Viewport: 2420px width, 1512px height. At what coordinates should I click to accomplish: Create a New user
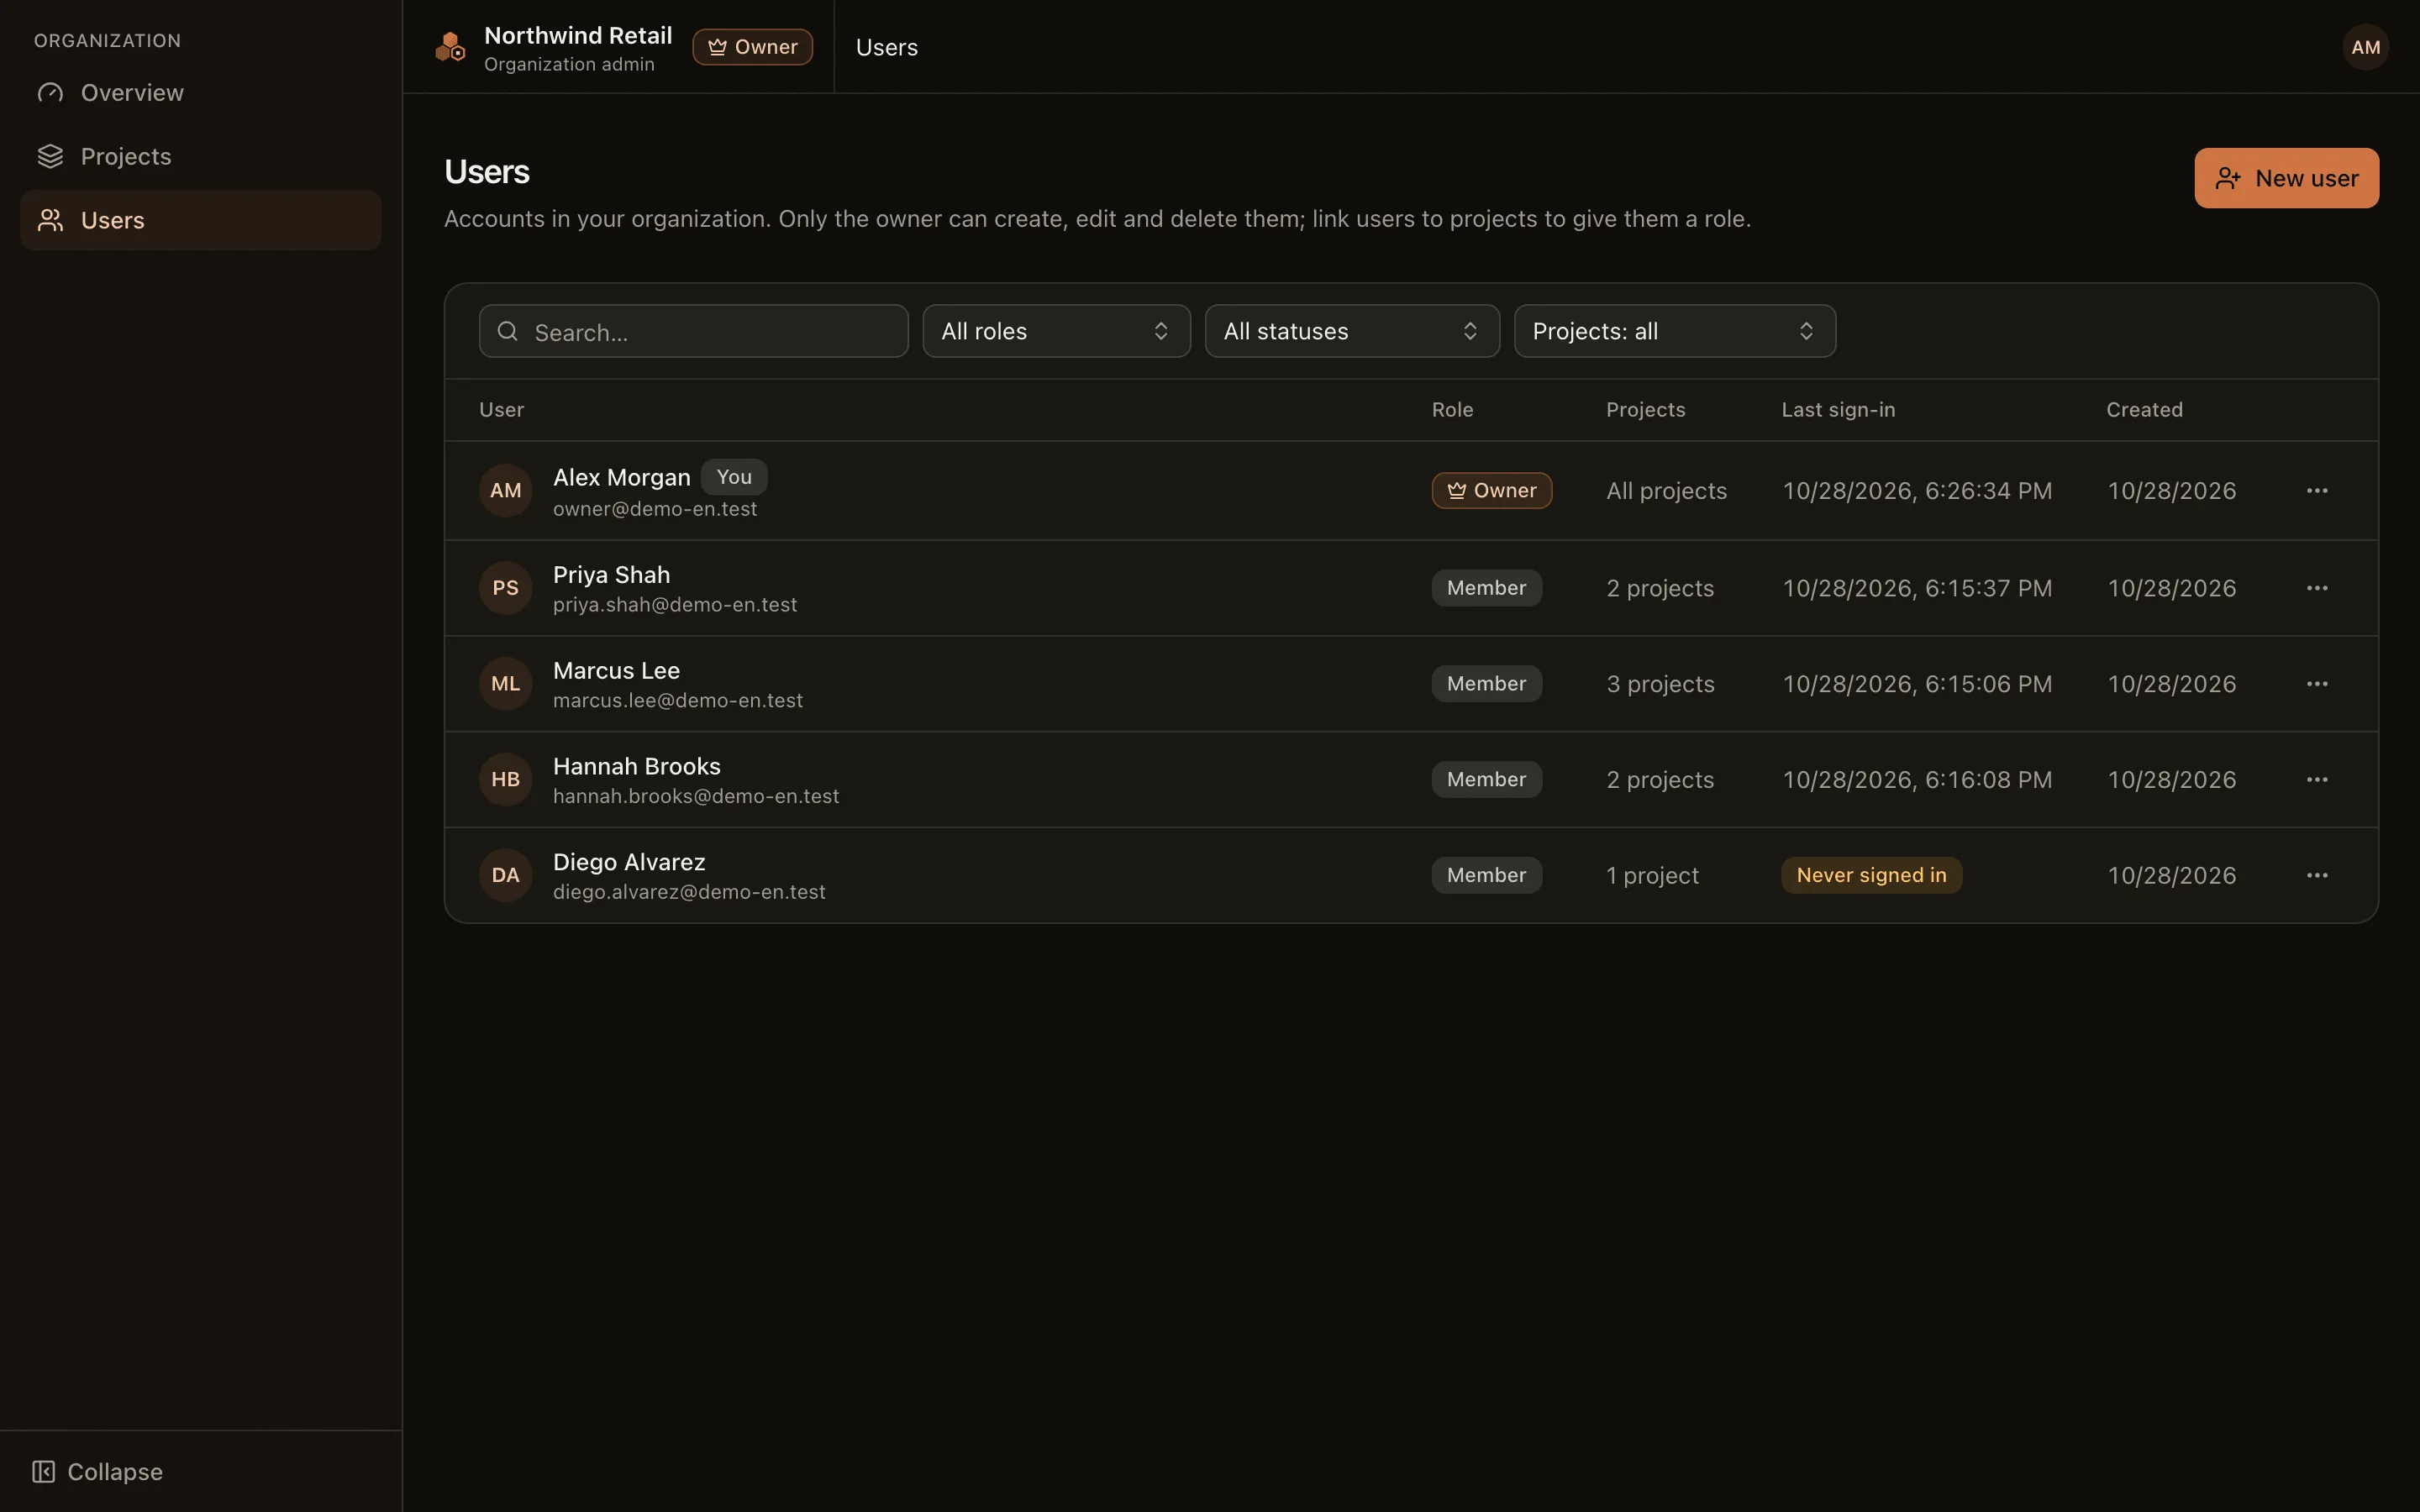click(x=2286, y=178)
